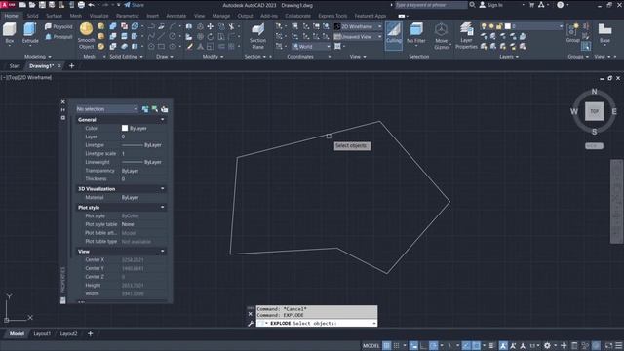Open the Home ribbon tab
624x351 pixels.
(11, 16)
